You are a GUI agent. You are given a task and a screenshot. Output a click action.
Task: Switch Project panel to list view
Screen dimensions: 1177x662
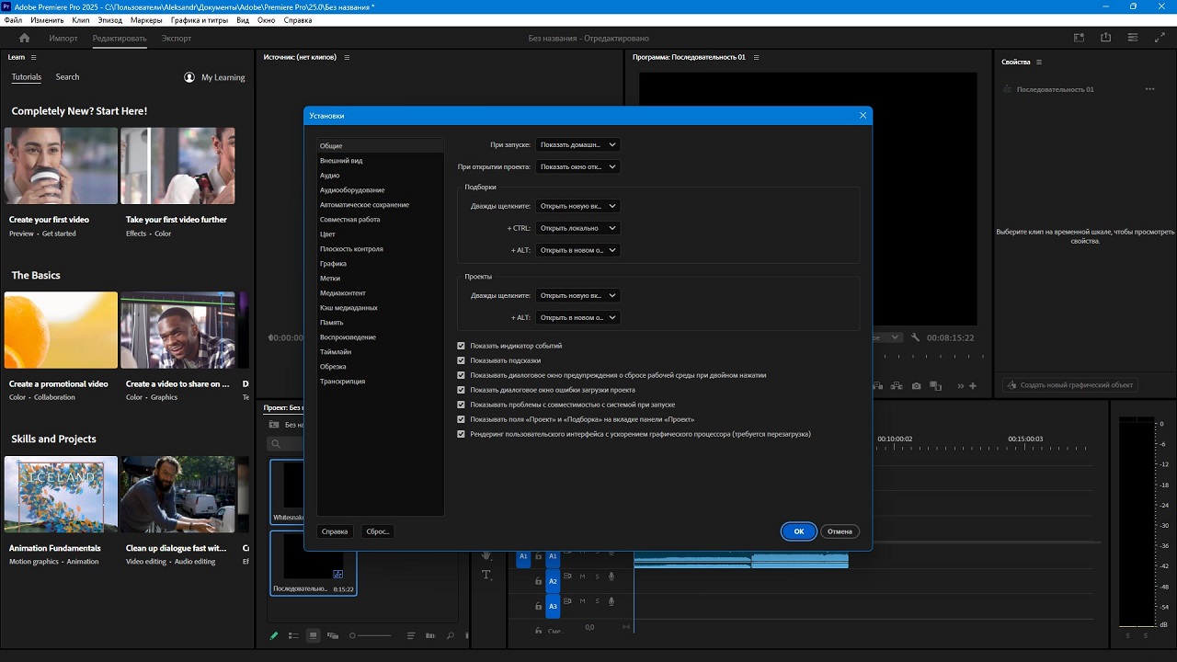[x=293, y=635]
